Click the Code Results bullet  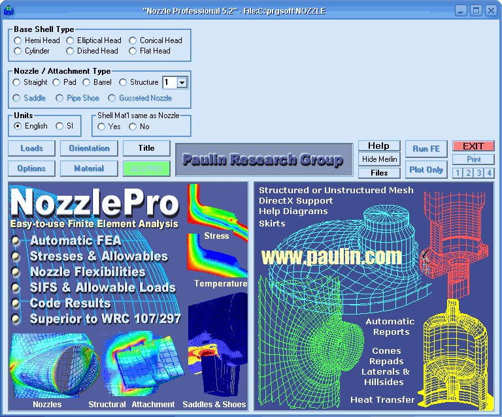(x=70, y=303)
